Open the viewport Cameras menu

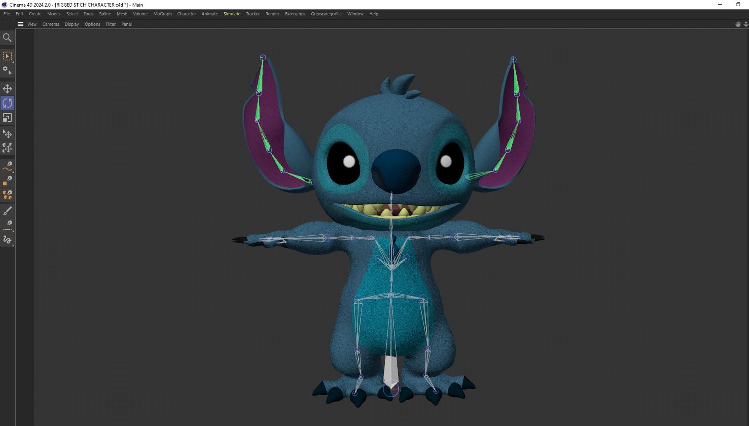tap(51, 24)
